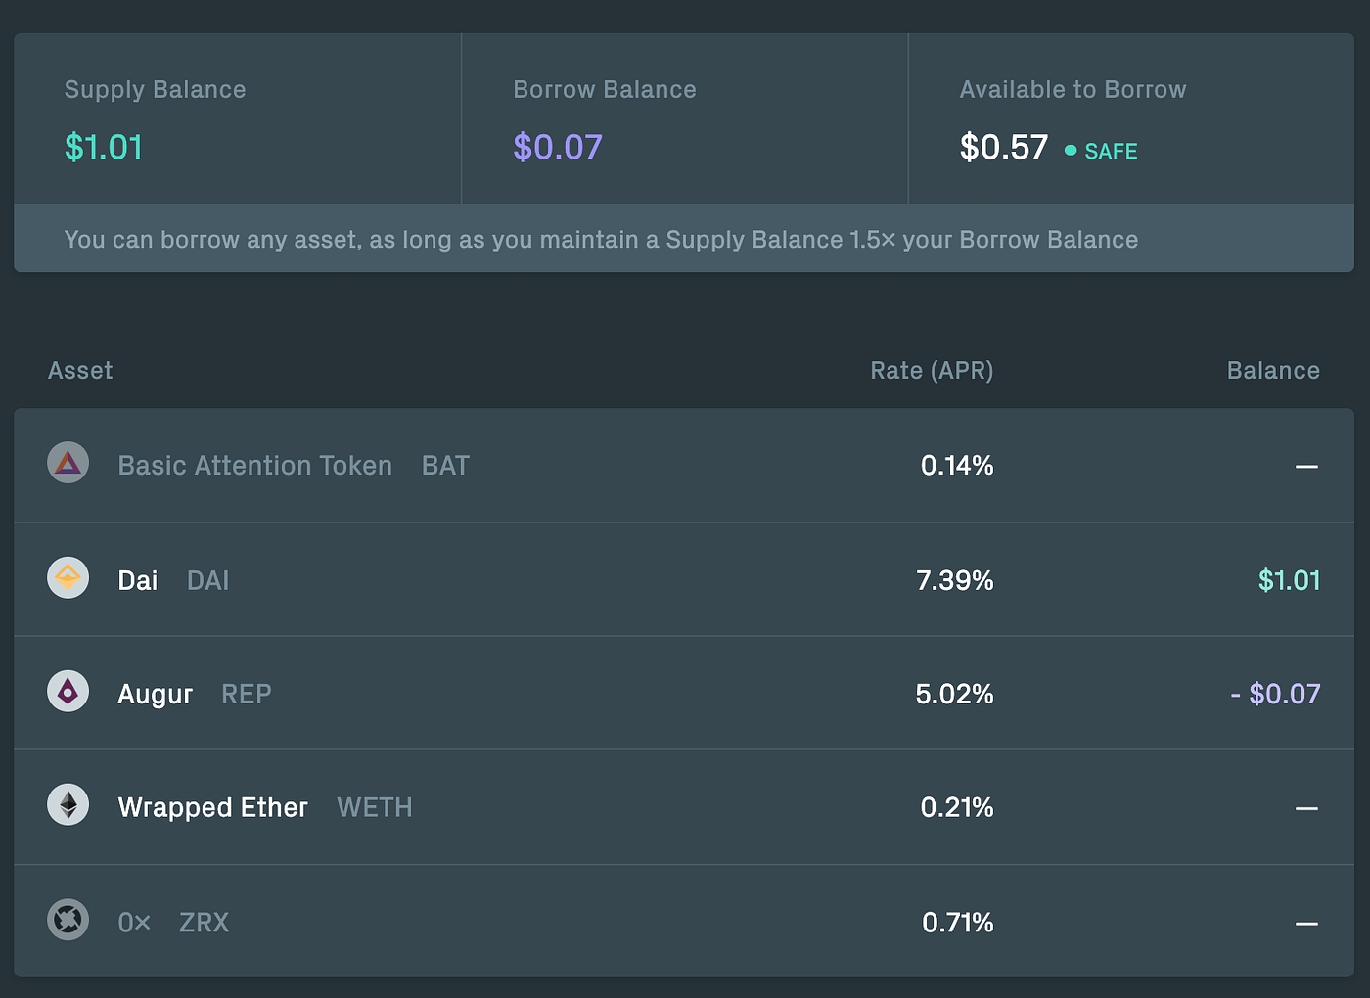Sort by the Balance column header
1370x998 pixels.
(x=1273, y=371)
